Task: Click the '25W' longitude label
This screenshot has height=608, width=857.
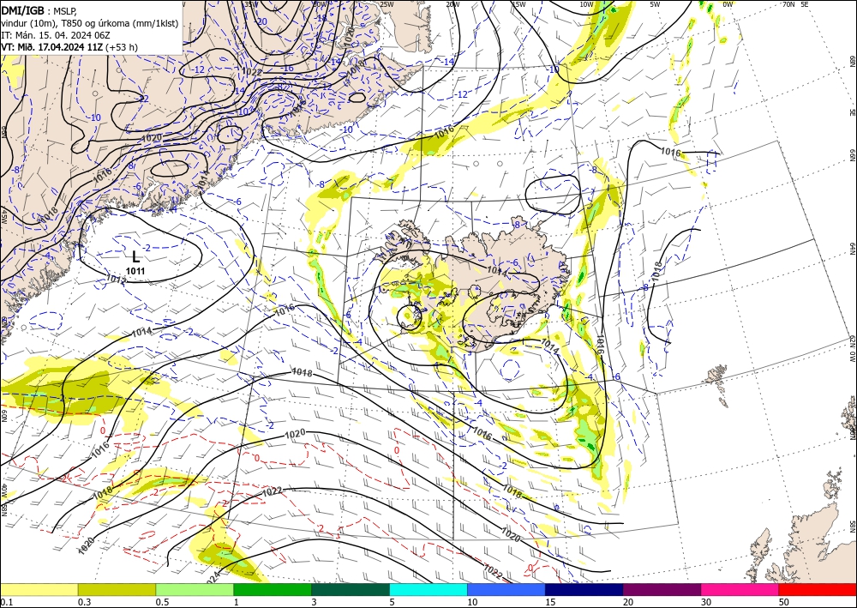Action: [387, 4]
